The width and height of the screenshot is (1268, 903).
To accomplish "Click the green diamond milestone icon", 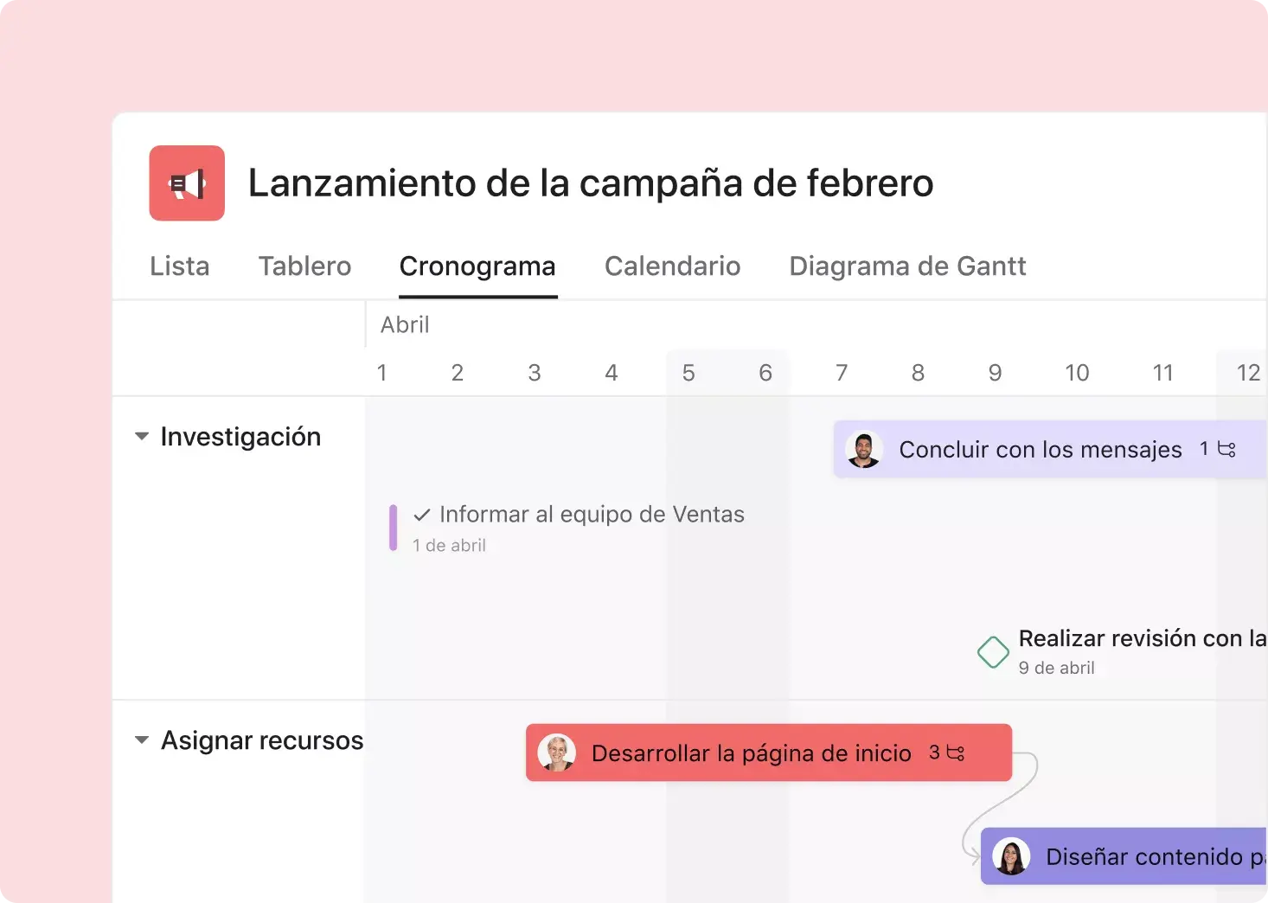I will pyautogui.click(x=993, y=652).
